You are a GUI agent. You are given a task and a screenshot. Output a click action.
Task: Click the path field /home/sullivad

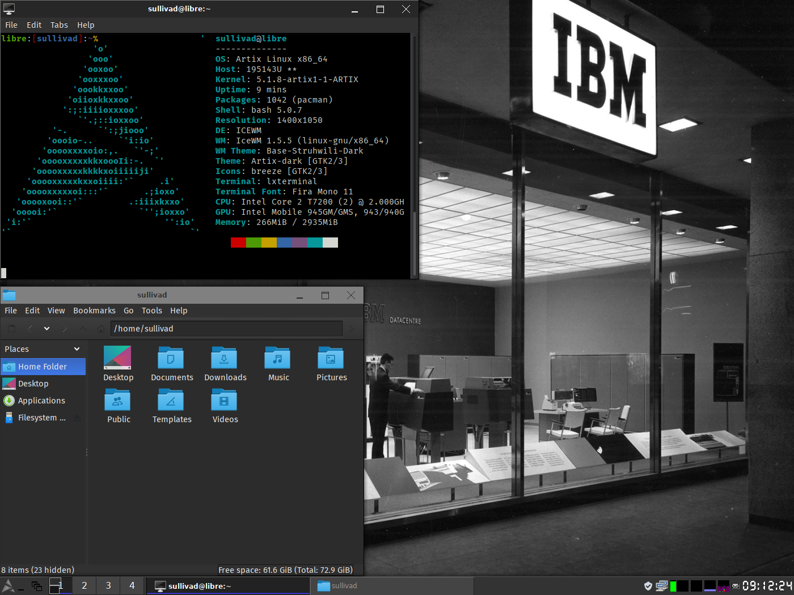point(227,329)
